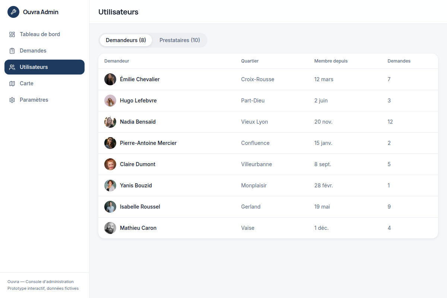Click Mathieu Caron's avatar photo
The image size is (447, 298).
tap(110, 228)
